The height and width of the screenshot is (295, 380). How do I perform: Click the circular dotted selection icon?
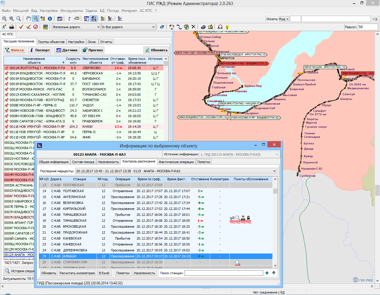tap(172, 27)
